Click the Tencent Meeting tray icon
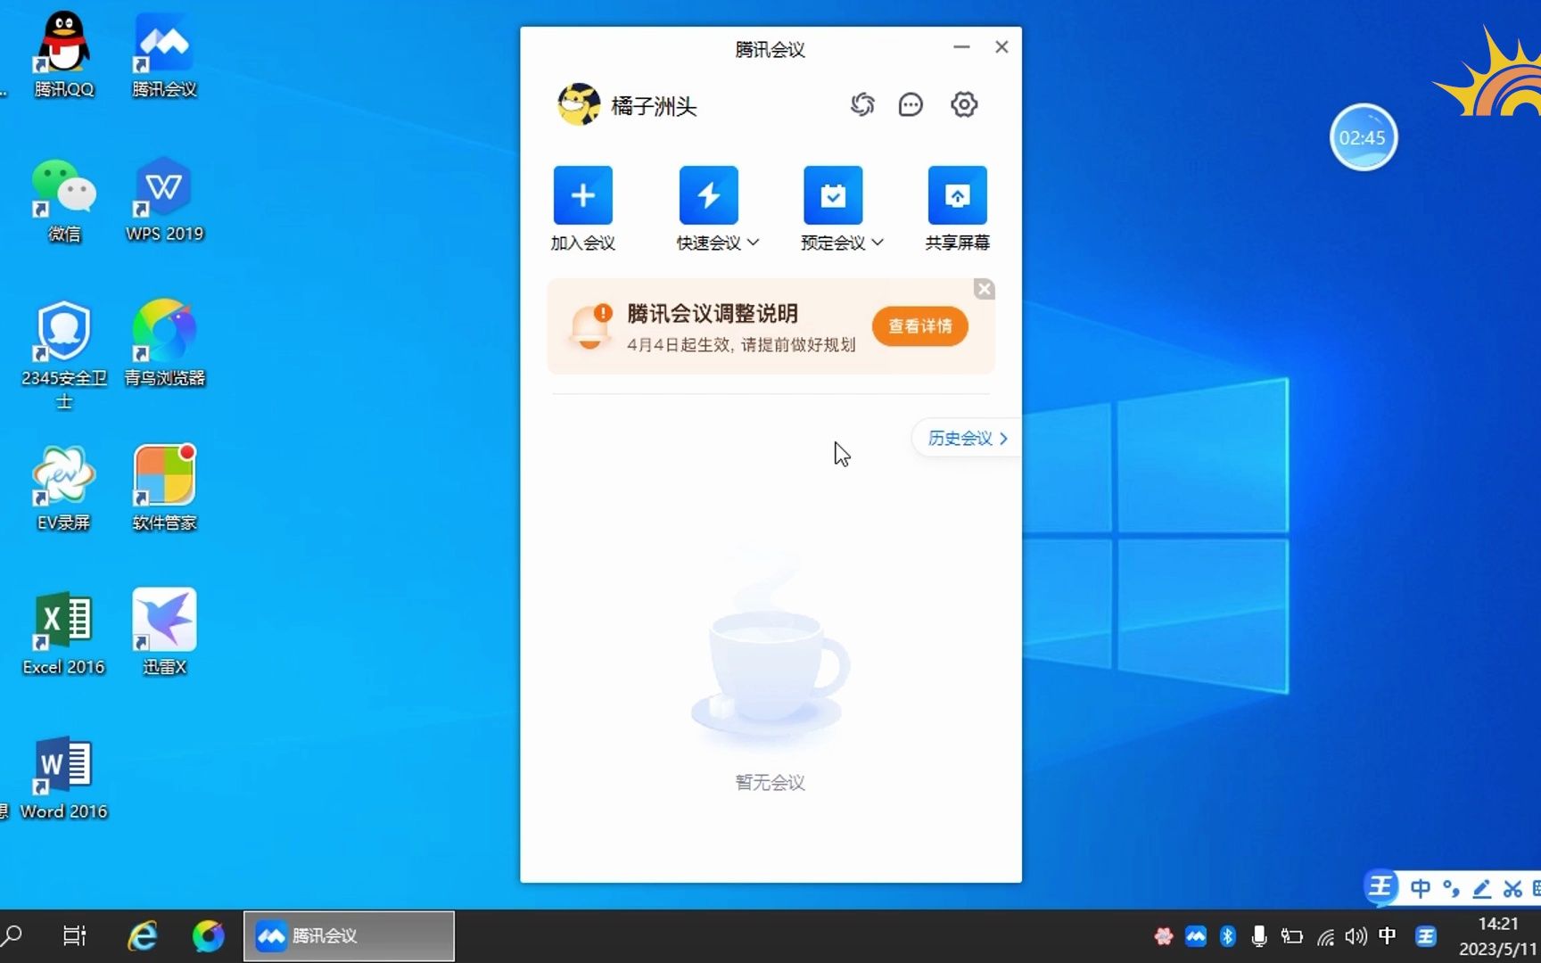Screen dimensions: 1541x963 point(1196,936)
